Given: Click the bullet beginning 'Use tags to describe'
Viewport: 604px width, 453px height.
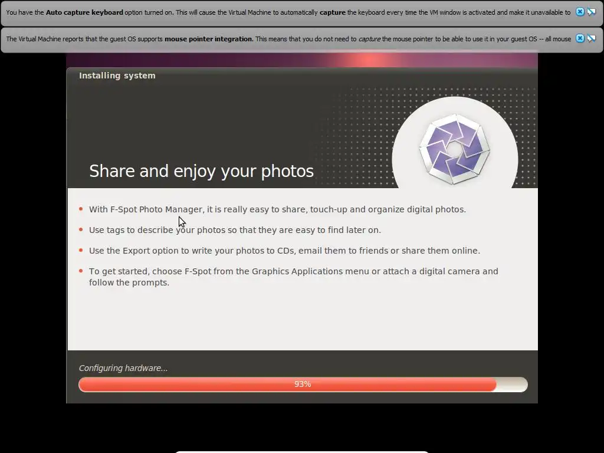Looking at the screenshot, I should [x=235, y=230].
